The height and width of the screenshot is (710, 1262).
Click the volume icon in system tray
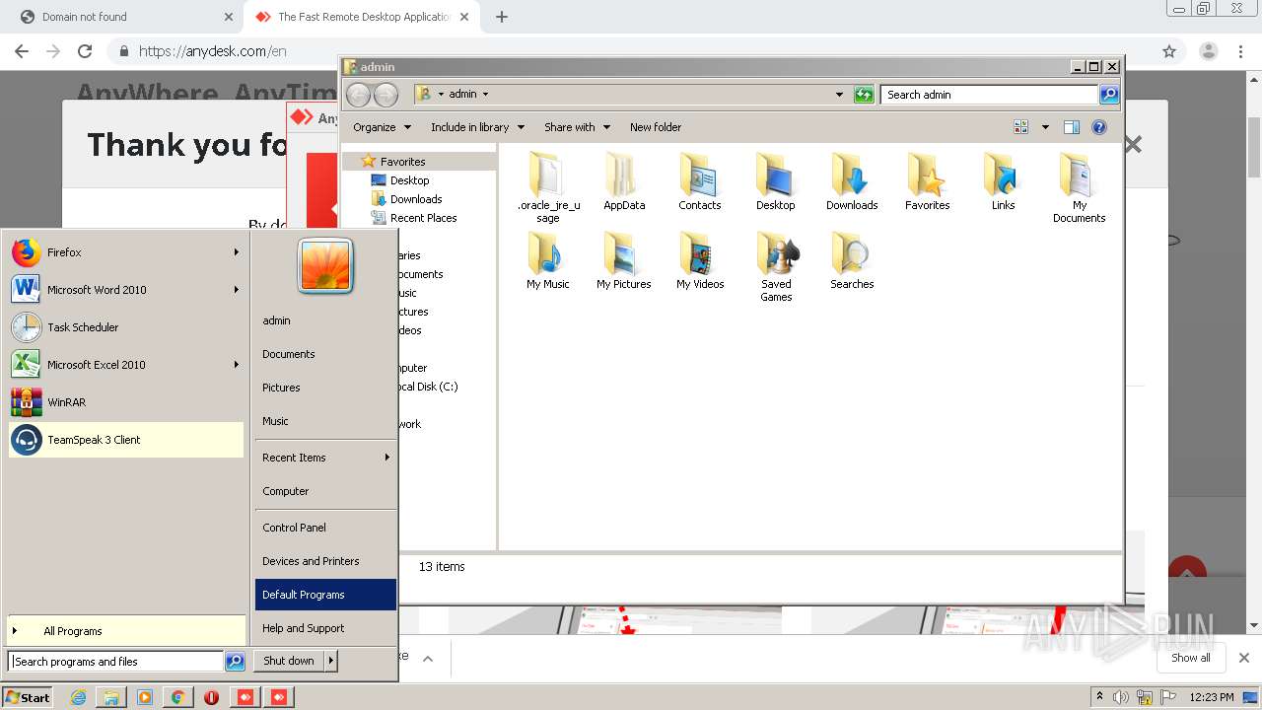(1121, 697)
